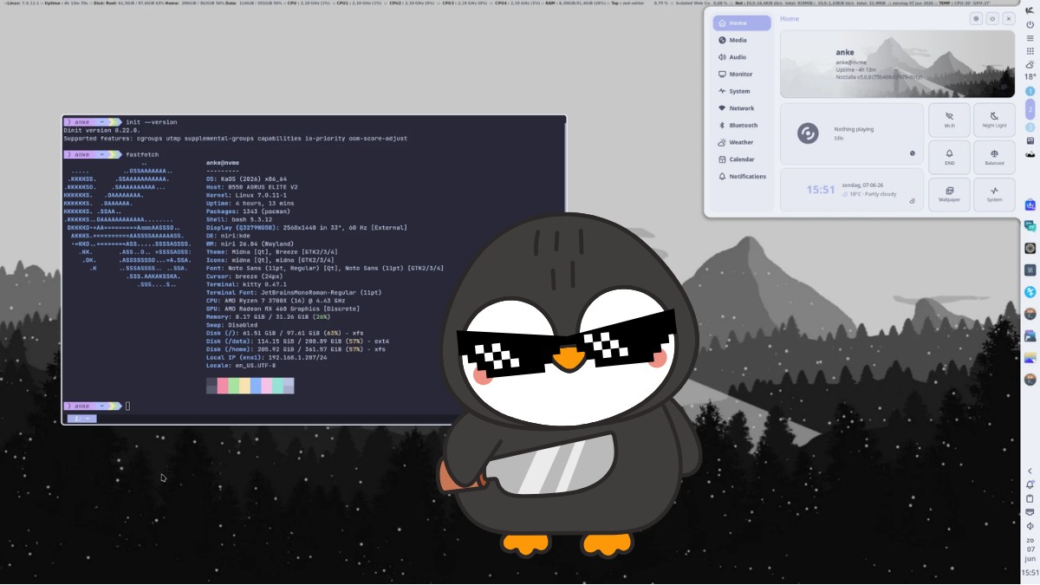
Task: Click the picture app icon in dock
Action: (1030, 357)
